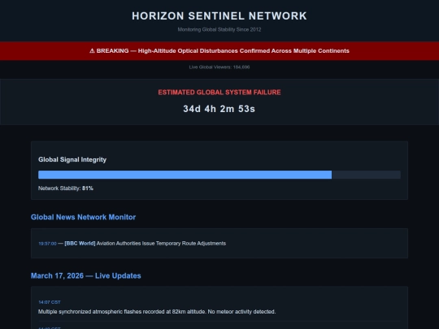This screenshot has width=439, height=329.
Task: Open the breaking High-Altitude Optical Disturbances headline
Action: click(244, 51)
